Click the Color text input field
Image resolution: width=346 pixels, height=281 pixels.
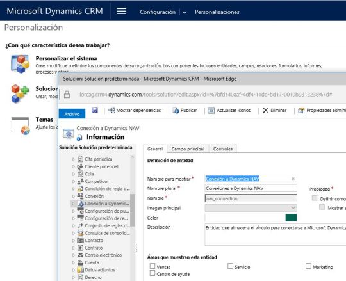coord(244,218)
